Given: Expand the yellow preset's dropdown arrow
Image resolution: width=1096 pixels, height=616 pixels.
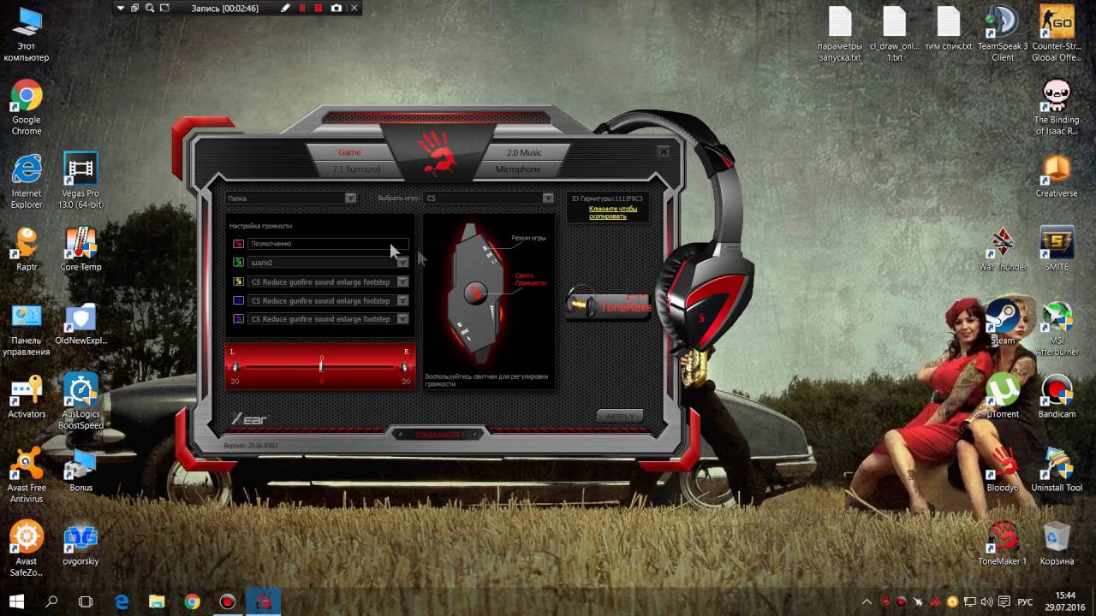Looking at the screenshot, I should (402, 281).
